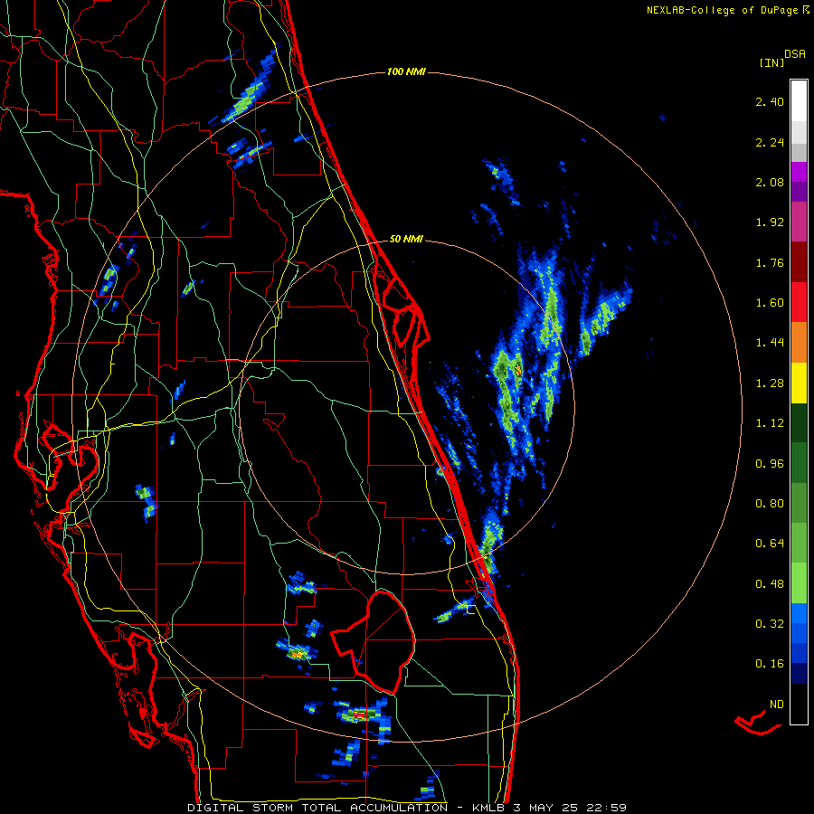
Task: Select the 0.80 scale value
Action: pos(770,504)
